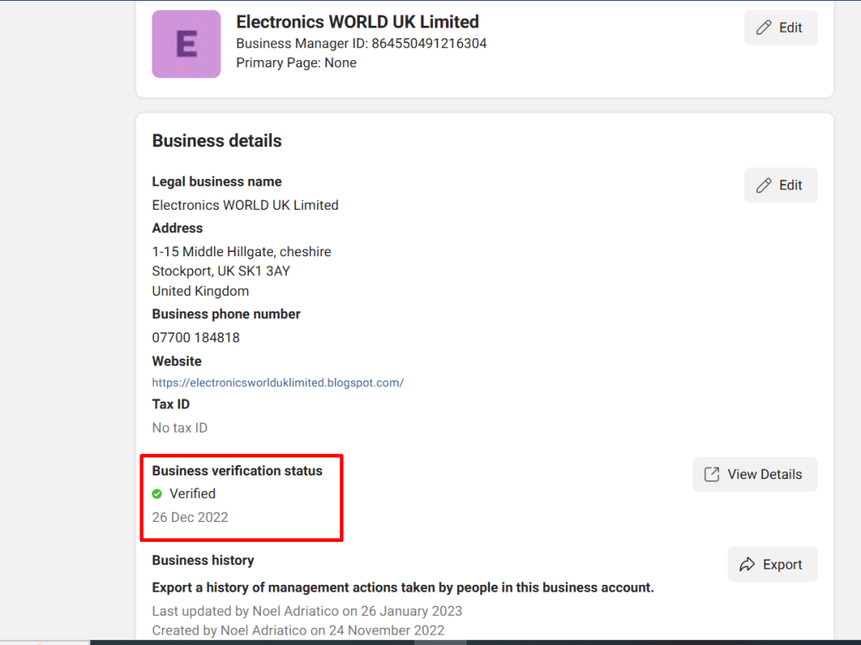Click the Edit button beside Electronics WORLD UK Limited header
Screen dimensions: 861x645
(780, 28)
